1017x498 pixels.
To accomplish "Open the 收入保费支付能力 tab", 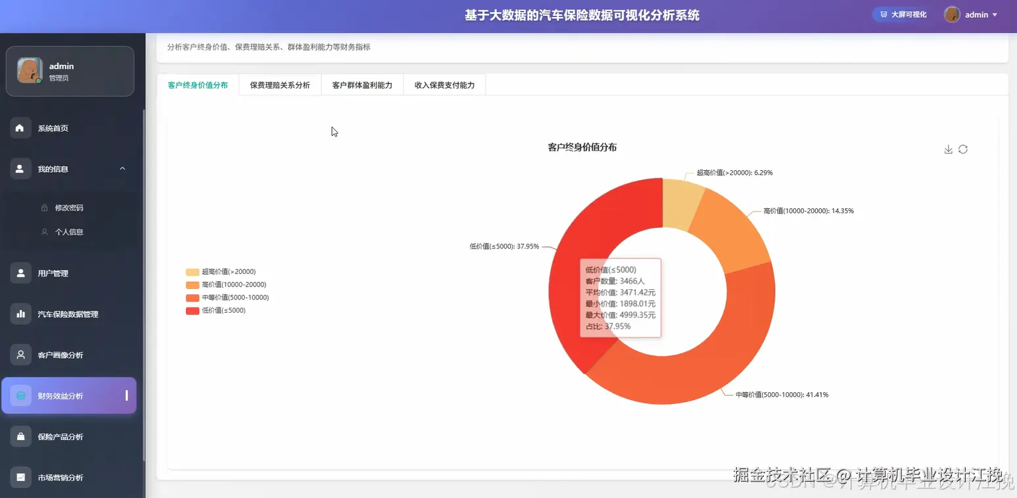I will [x=444, y=85].
